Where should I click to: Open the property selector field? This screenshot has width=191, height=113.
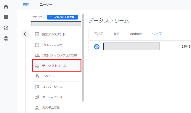(x=56, y=24)
